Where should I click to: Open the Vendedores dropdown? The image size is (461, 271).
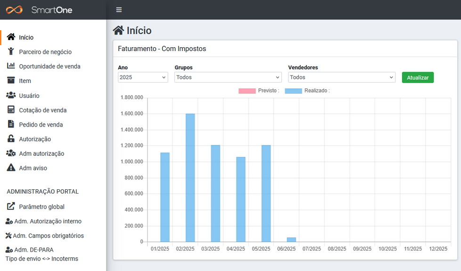click(x=341, y=77)
